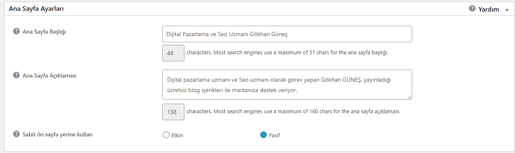
Task: Show help for Sabit ön sayfa yerine kullan
Action: coord(17,134)
